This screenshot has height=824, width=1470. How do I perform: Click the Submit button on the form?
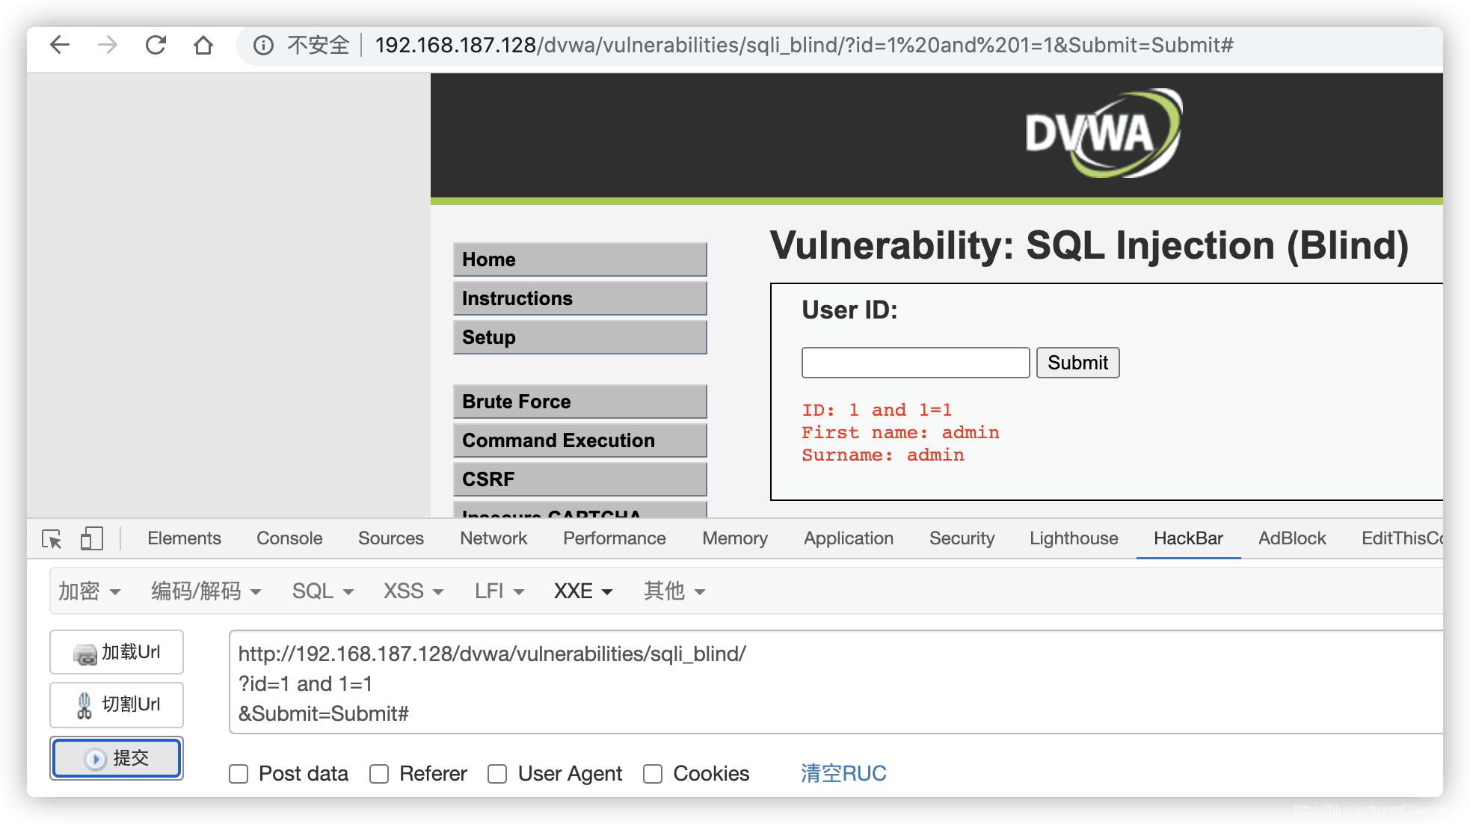1077,363
